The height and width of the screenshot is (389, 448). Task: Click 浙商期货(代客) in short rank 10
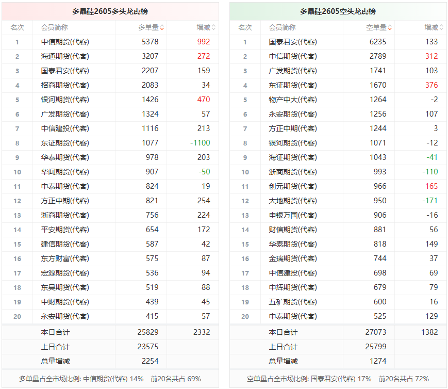point(293,172)
